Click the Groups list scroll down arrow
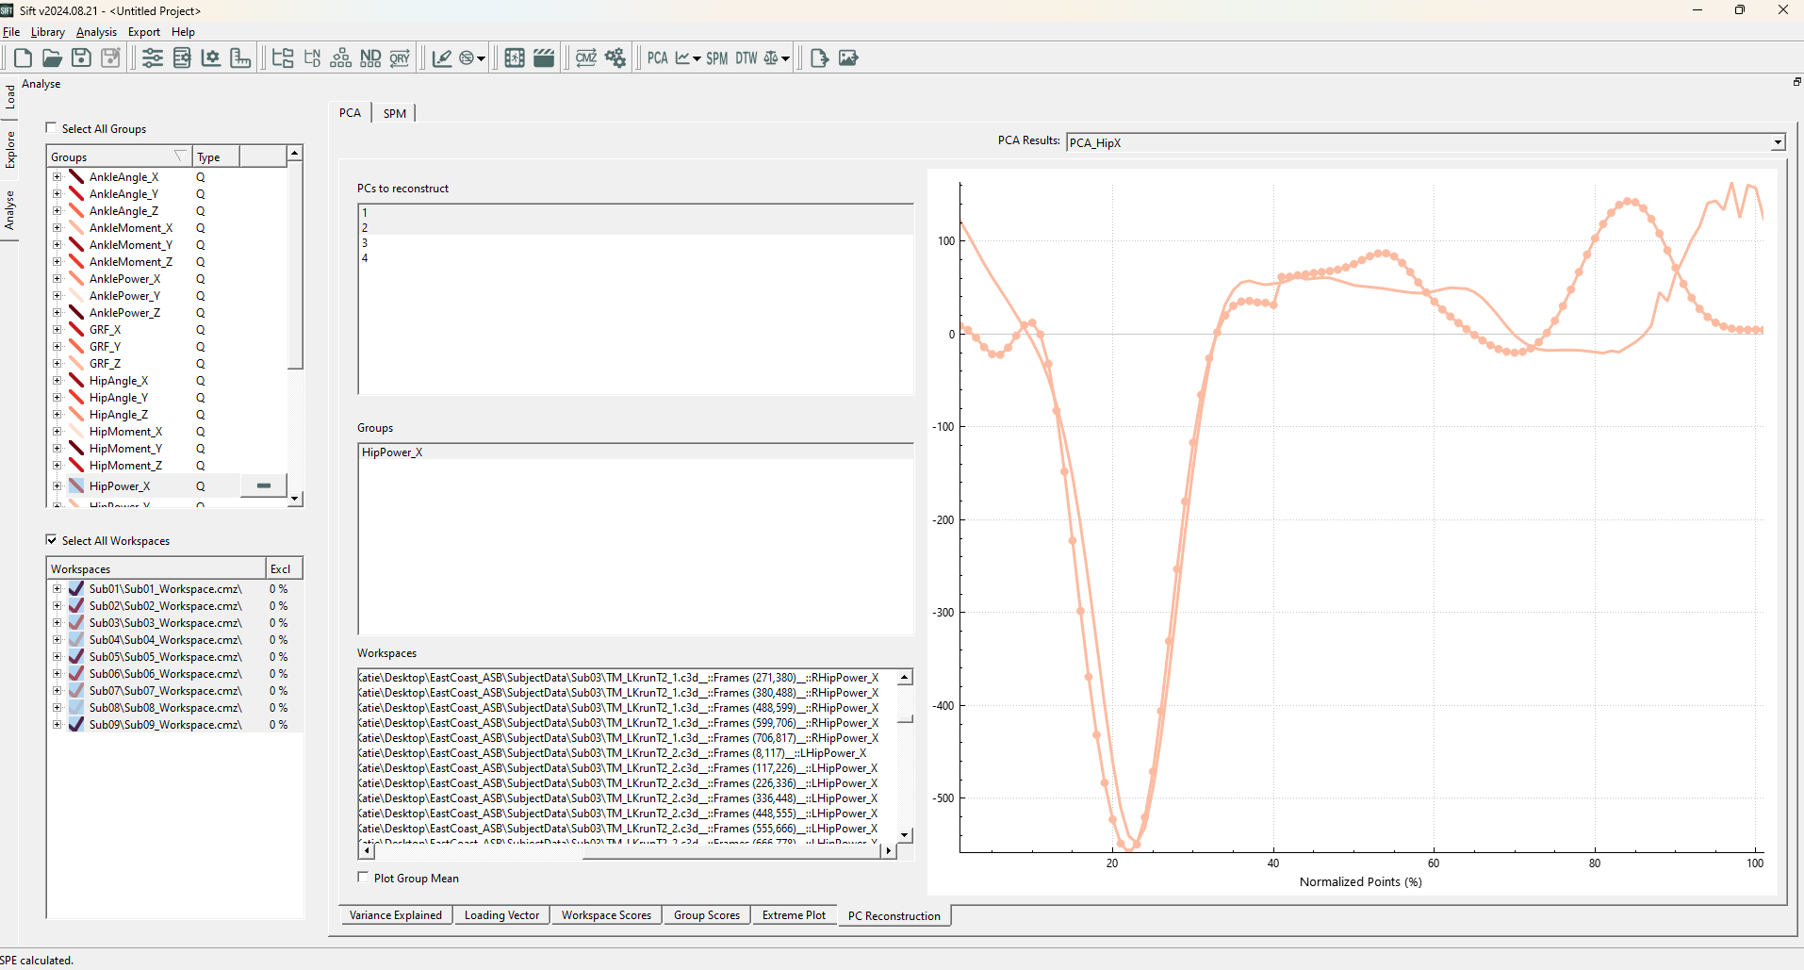Image resolution: width=1804 pixels, height=970 pixels. [x=295, y=499]
